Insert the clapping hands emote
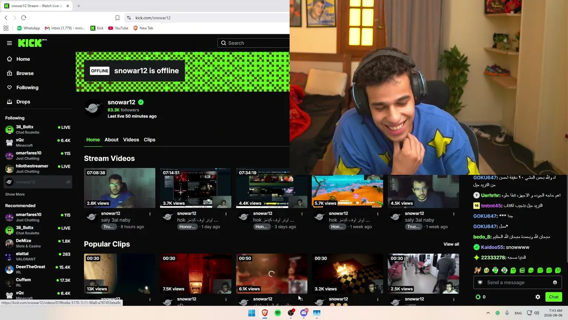Viewport: 568px width, 320px height. 477,270
